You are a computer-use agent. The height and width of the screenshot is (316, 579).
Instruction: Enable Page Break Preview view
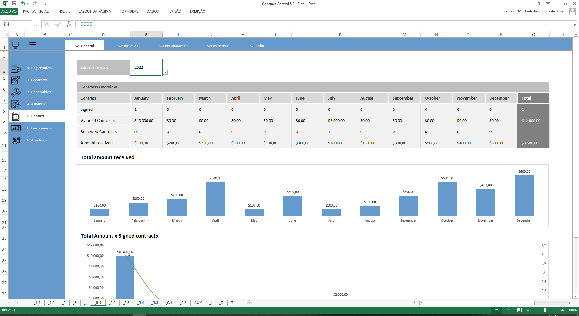(x=520, y=310)
